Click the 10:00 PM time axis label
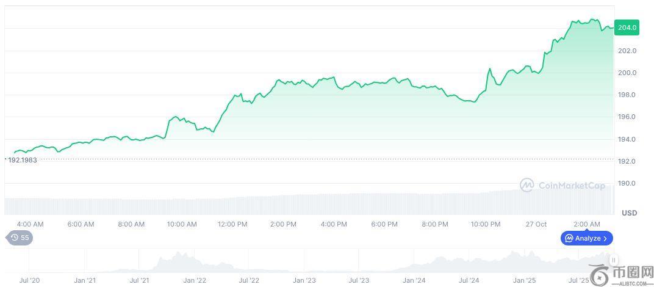654x287 pixels. coord(486,224)
